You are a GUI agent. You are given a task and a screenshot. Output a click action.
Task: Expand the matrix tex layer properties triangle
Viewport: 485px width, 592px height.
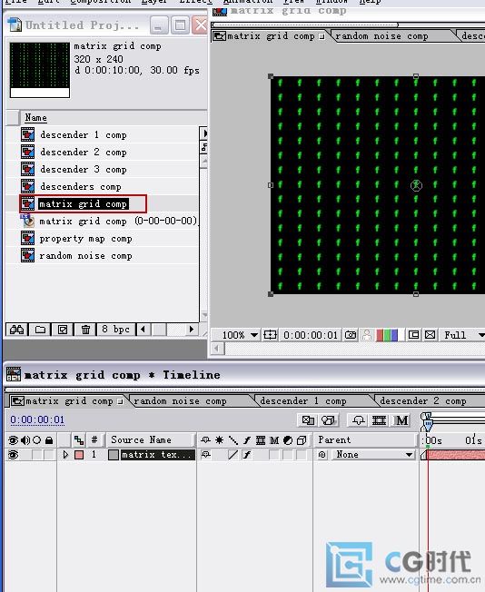click(x=65, y=455)
